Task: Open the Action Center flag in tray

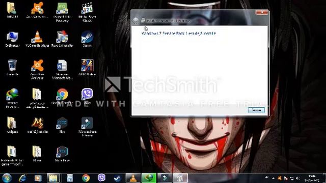Action: point(286,178)
